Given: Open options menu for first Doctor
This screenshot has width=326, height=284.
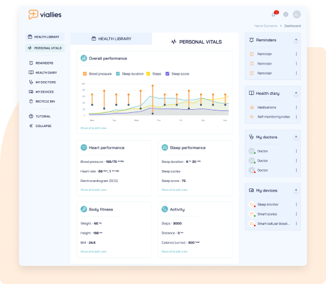Looking at the screenshot, I should click(x=296, y=151).
